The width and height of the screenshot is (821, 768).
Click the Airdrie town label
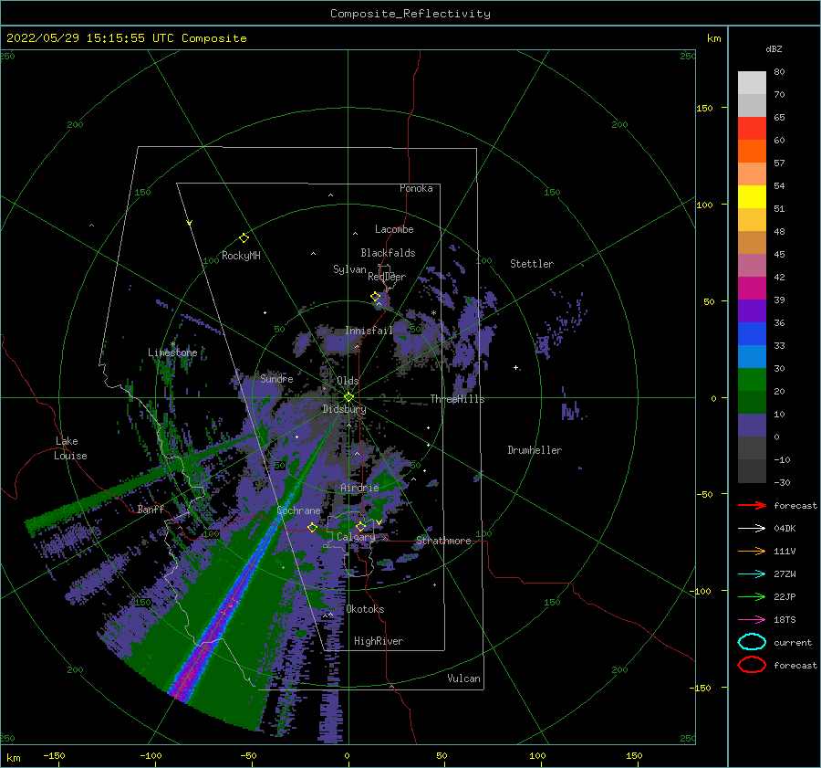(x=359, y=488)
